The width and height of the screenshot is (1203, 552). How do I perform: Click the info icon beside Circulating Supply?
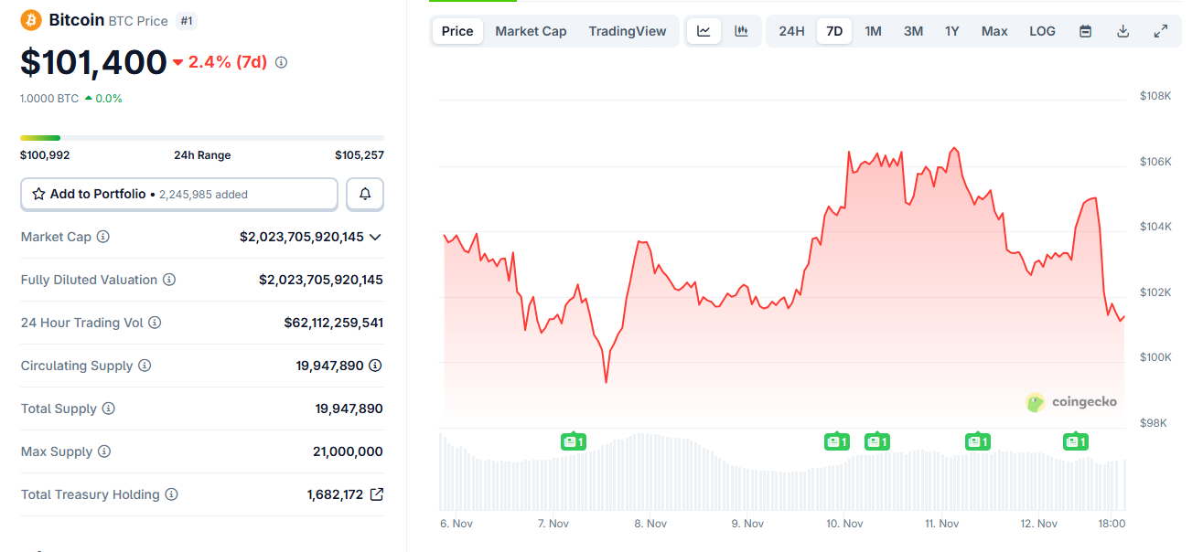pos(145,366)
